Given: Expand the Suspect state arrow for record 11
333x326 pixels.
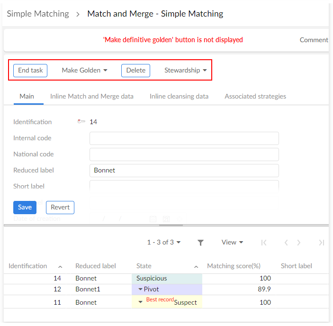Looking at the screenshot, I should point(140,302).
